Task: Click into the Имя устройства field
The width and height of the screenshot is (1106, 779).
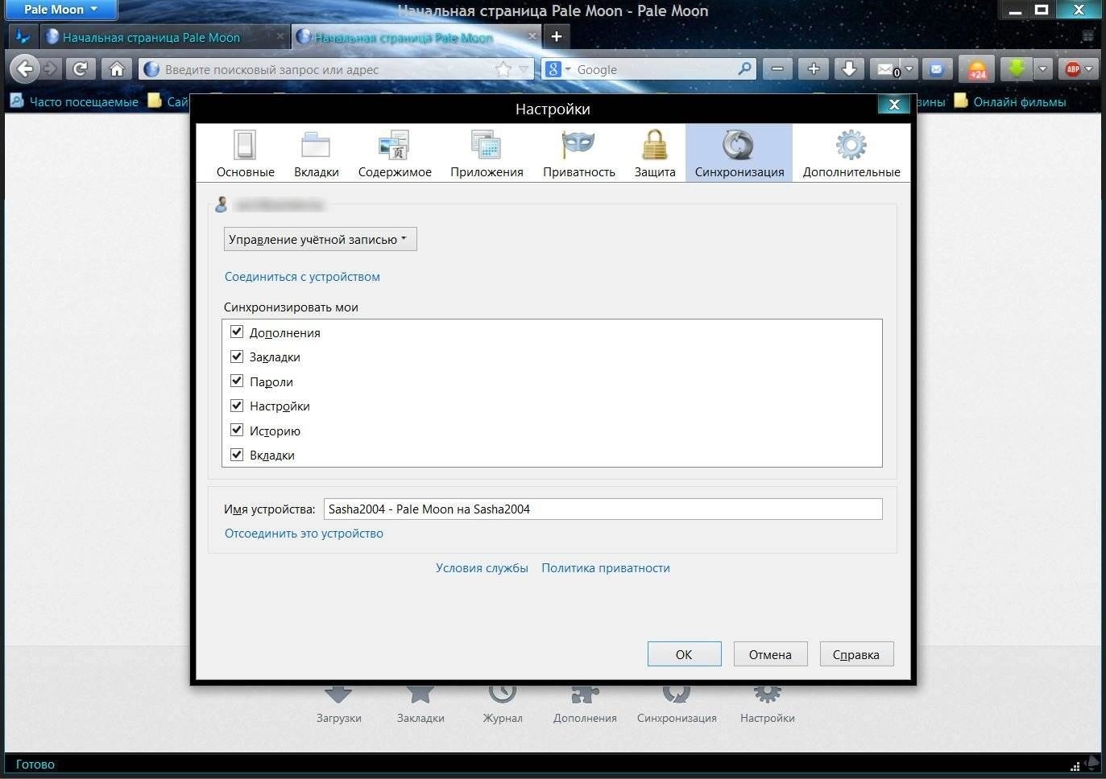Action: click(x=603, y=509)
